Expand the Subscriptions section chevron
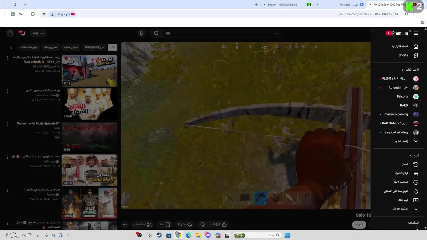The image size is (427, 240). [x=402, y=70]
